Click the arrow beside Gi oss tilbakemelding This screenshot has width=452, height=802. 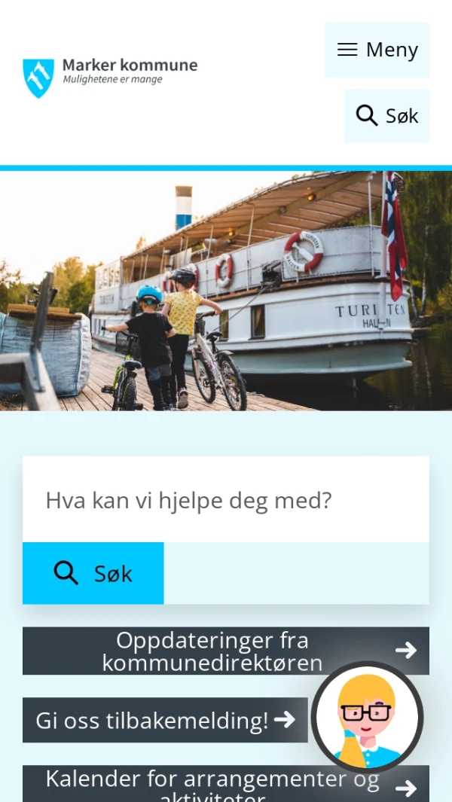click(285, 720)
